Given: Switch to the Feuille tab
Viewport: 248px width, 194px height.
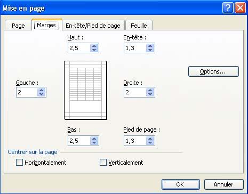Looking at the screenshot, I should [139, 26].
